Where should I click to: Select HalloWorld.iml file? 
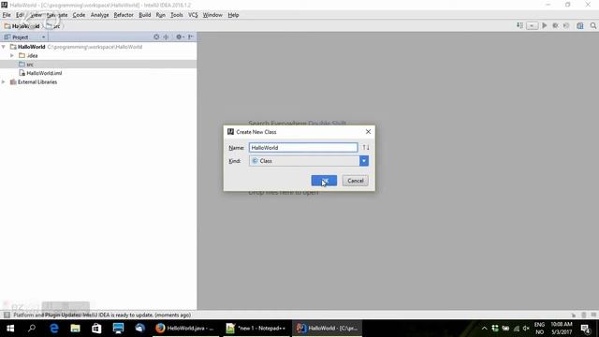click(x=44, y=73)
